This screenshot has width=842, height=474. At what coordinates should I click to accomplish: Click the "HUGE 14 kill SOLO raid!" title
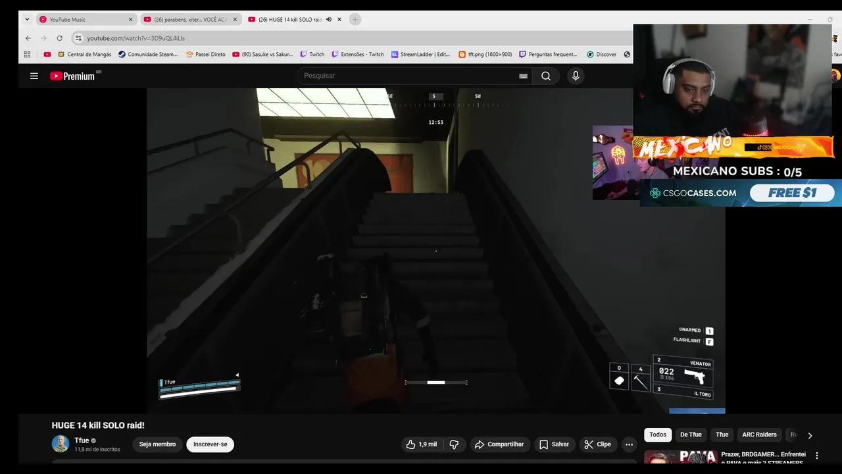click(98, 425)
